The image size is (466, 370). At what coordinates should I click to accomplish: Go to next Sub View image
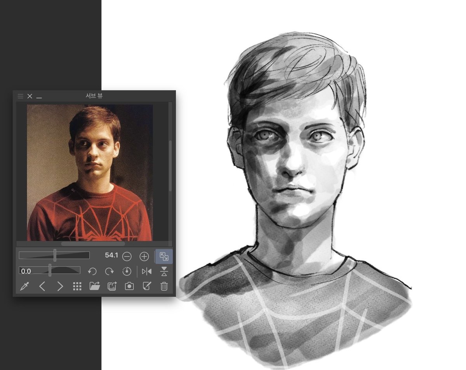pos(60,287)
